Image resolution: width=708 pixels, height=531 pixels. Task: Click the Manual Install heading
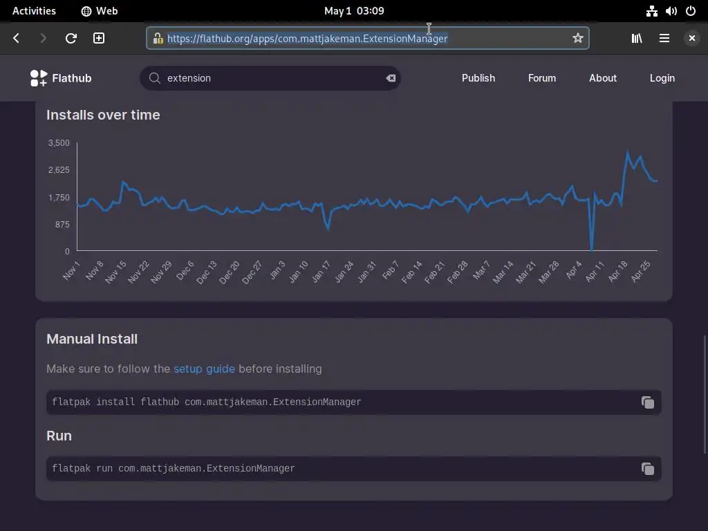(x=92, y=339)
